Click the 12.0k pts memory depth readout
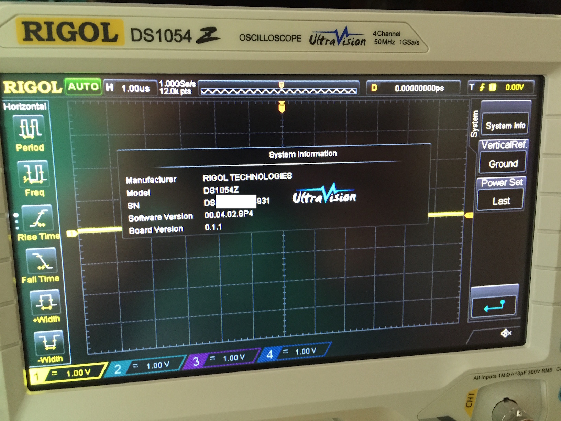This screenshot has width=561, height=421. [x=175, y=91]
